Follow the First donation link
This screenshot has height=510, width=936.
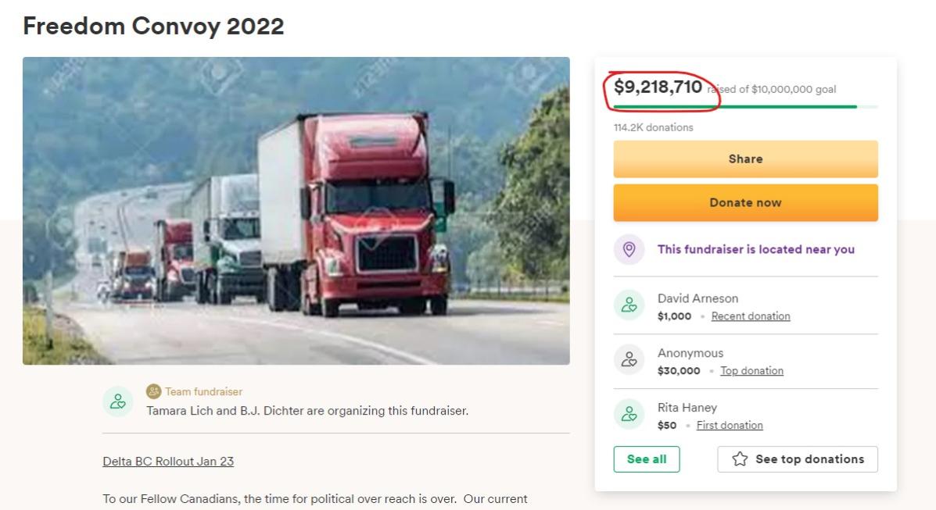[x=729, y=426]
